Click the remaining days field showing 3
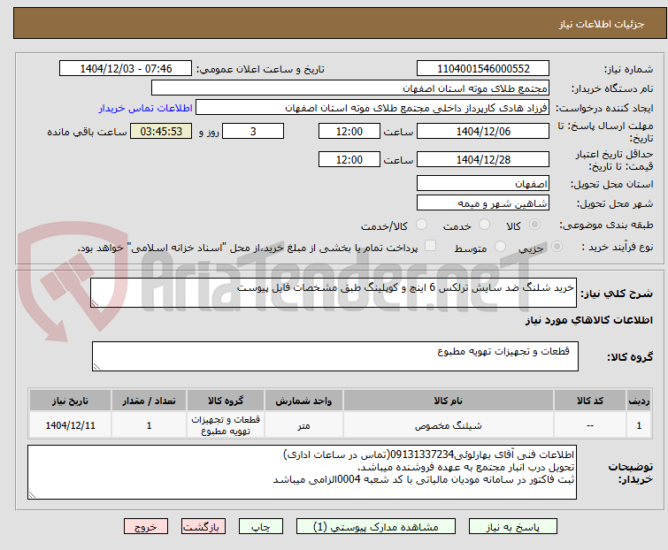668x550 pixels. point(253,131)
